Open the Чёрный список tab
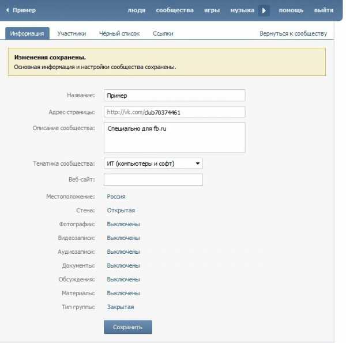Viewport: 346px width, 343px height. pyautogui.click(x=119, y=34)
